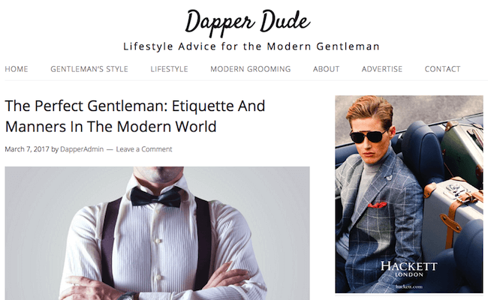Click the March 7, 2017 post date
The width and height of the screenshot is (488, 300).
click(x=27, y=149)
